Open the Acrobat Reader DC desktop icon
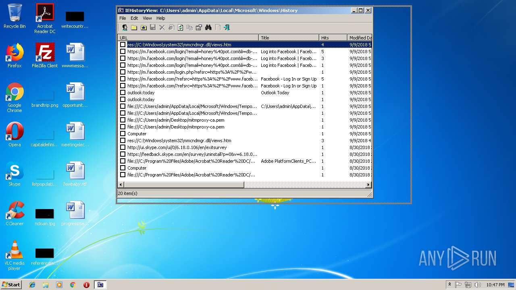The width and height of the screenshot is (516, 290). [x=45, y=19]
